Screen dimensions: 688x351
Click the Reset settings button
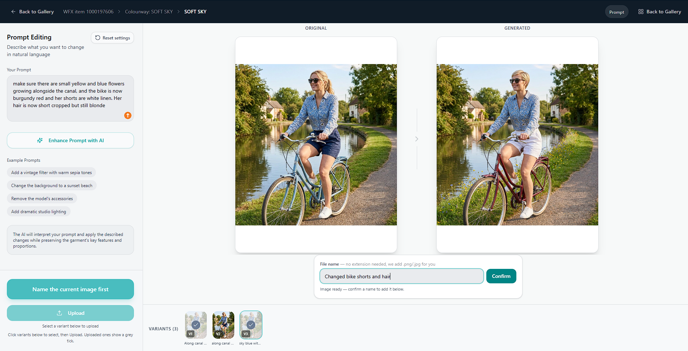click(113, 38)
